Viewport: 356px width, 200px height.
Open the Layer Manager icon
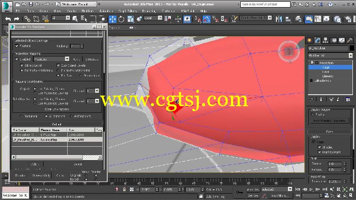(x=298, y=19)
